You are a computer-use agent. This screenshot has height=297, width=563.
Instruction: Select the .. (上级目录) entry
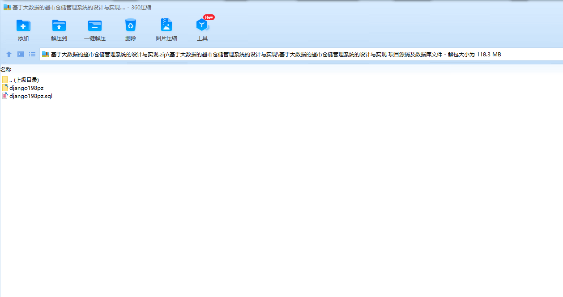pos(24,80)
